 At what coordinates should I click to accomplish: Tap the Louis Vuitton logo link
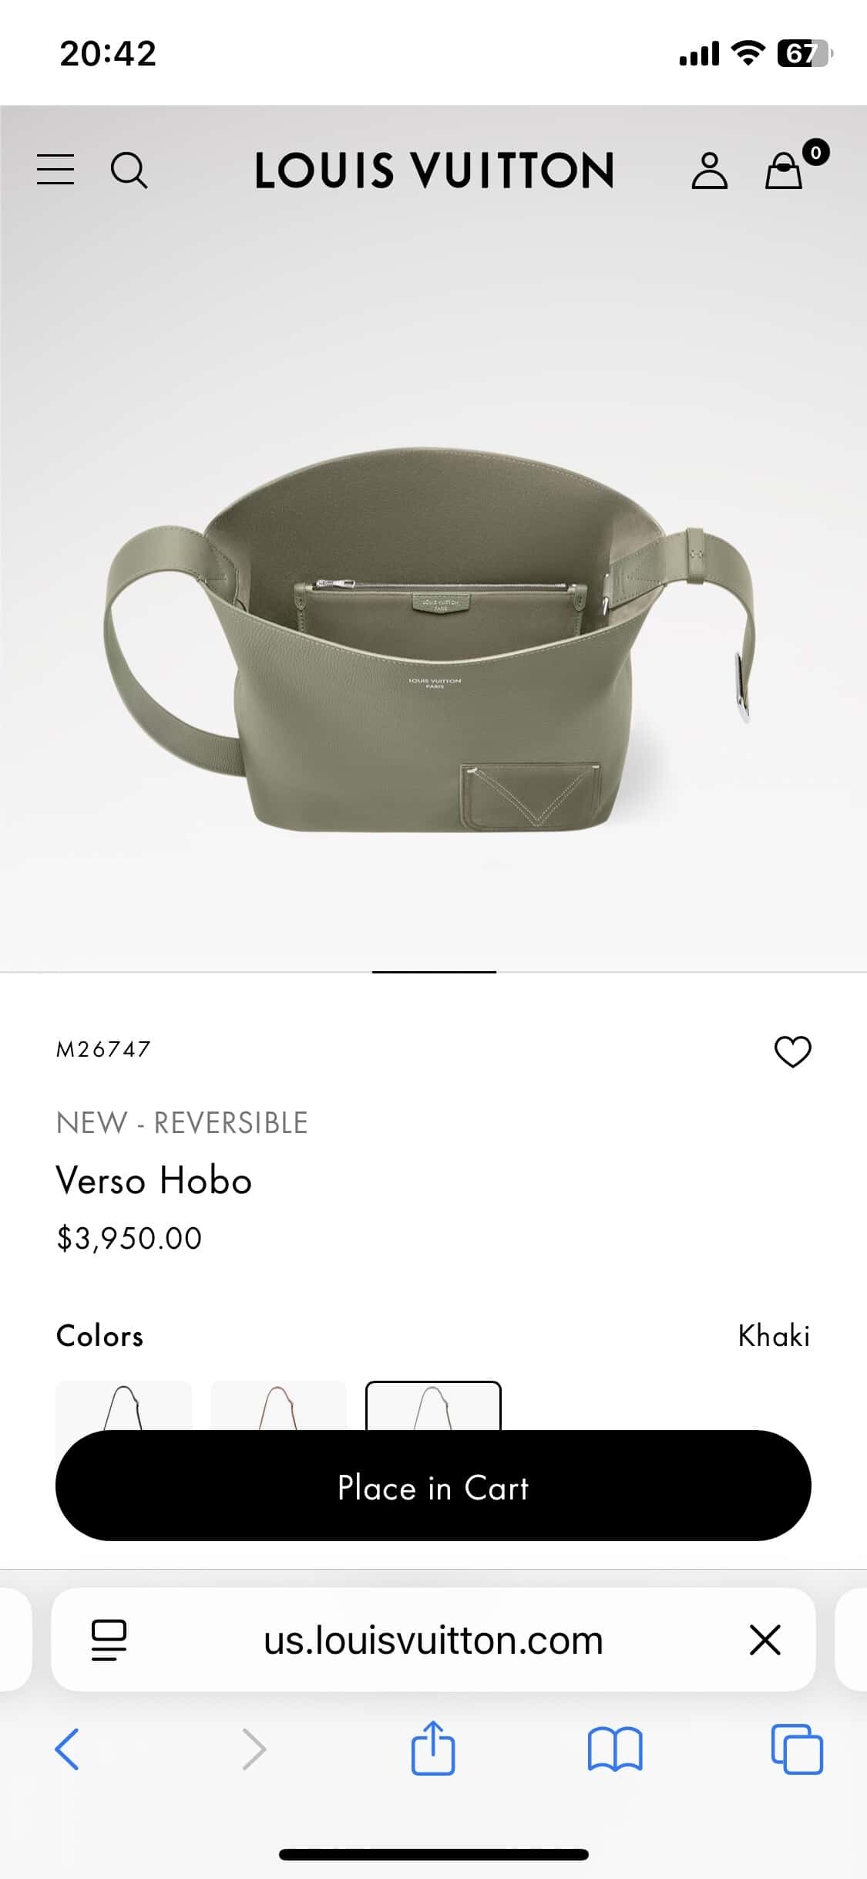pyautogui.click(x=434, y=170)
